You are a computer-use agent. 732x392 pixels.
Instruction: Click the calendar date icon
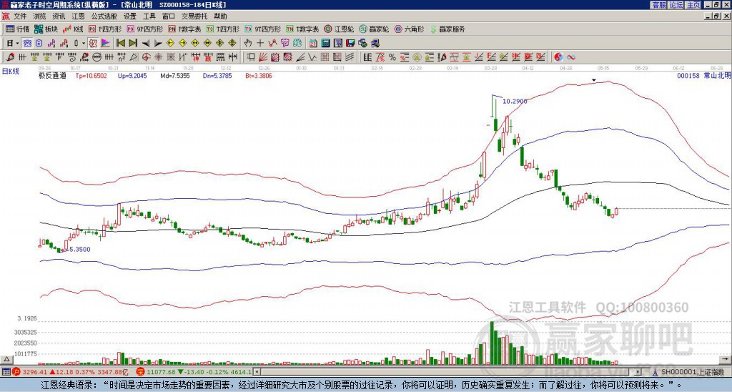click(313, 43)
